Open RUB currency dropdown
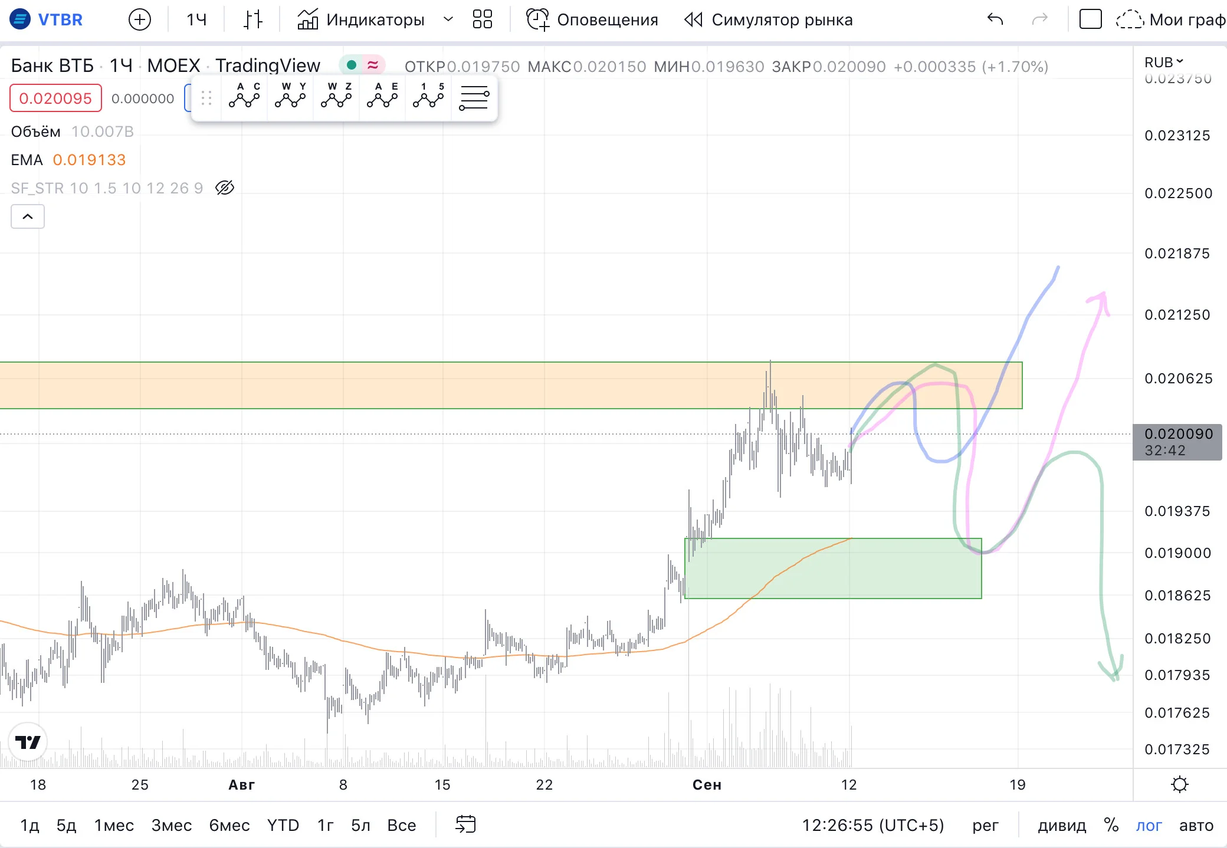This screenshot has height=848, width=1227. pyautogui.click(x=1164, y=62)
